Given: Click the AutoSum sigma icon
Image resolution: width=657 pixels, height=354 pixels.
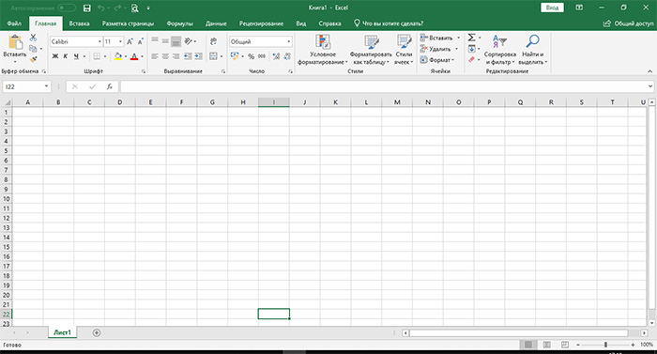Looking at the screenshot, I should (471, 38).
